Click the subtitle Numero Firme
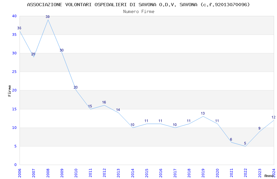Image resolution: width=277 pixels, height=179 pixels. point(139,12)
